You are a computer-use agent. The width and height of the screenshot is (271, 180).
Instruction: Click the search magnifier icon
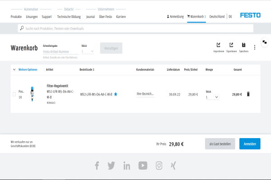[x=22, y=28]
